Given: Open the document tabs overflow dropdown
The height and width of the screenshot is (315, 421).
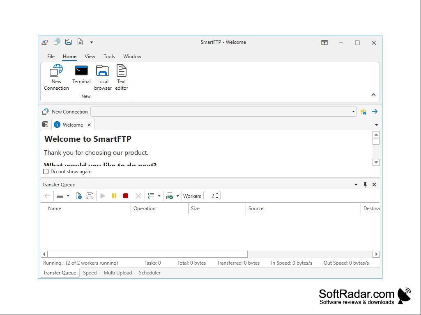Looking at the screenshot, I should point(376,125).
